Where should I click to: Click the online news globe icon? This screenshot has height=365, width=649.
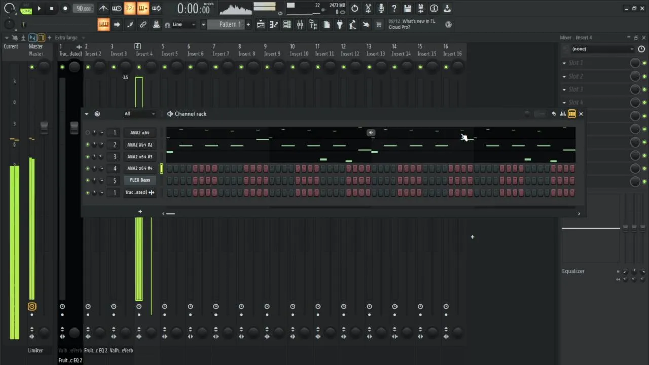[448, 24]
